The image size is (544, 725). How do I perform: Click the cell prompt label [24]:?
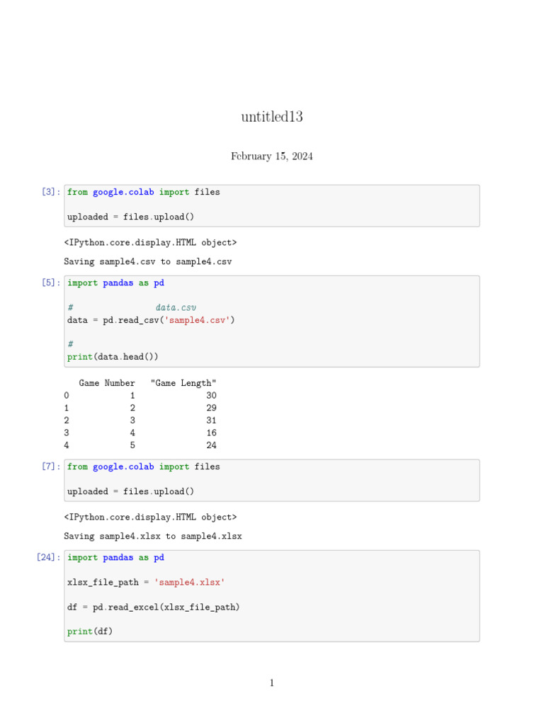click(49, 557)
